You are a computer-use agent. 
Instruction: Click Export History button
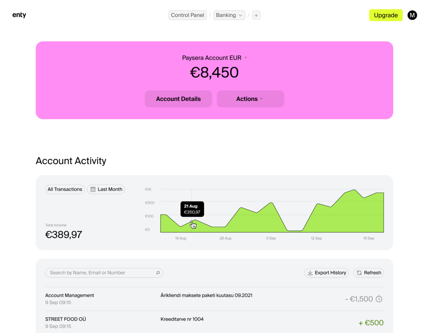pyautogui.click(x=326, y=273)
